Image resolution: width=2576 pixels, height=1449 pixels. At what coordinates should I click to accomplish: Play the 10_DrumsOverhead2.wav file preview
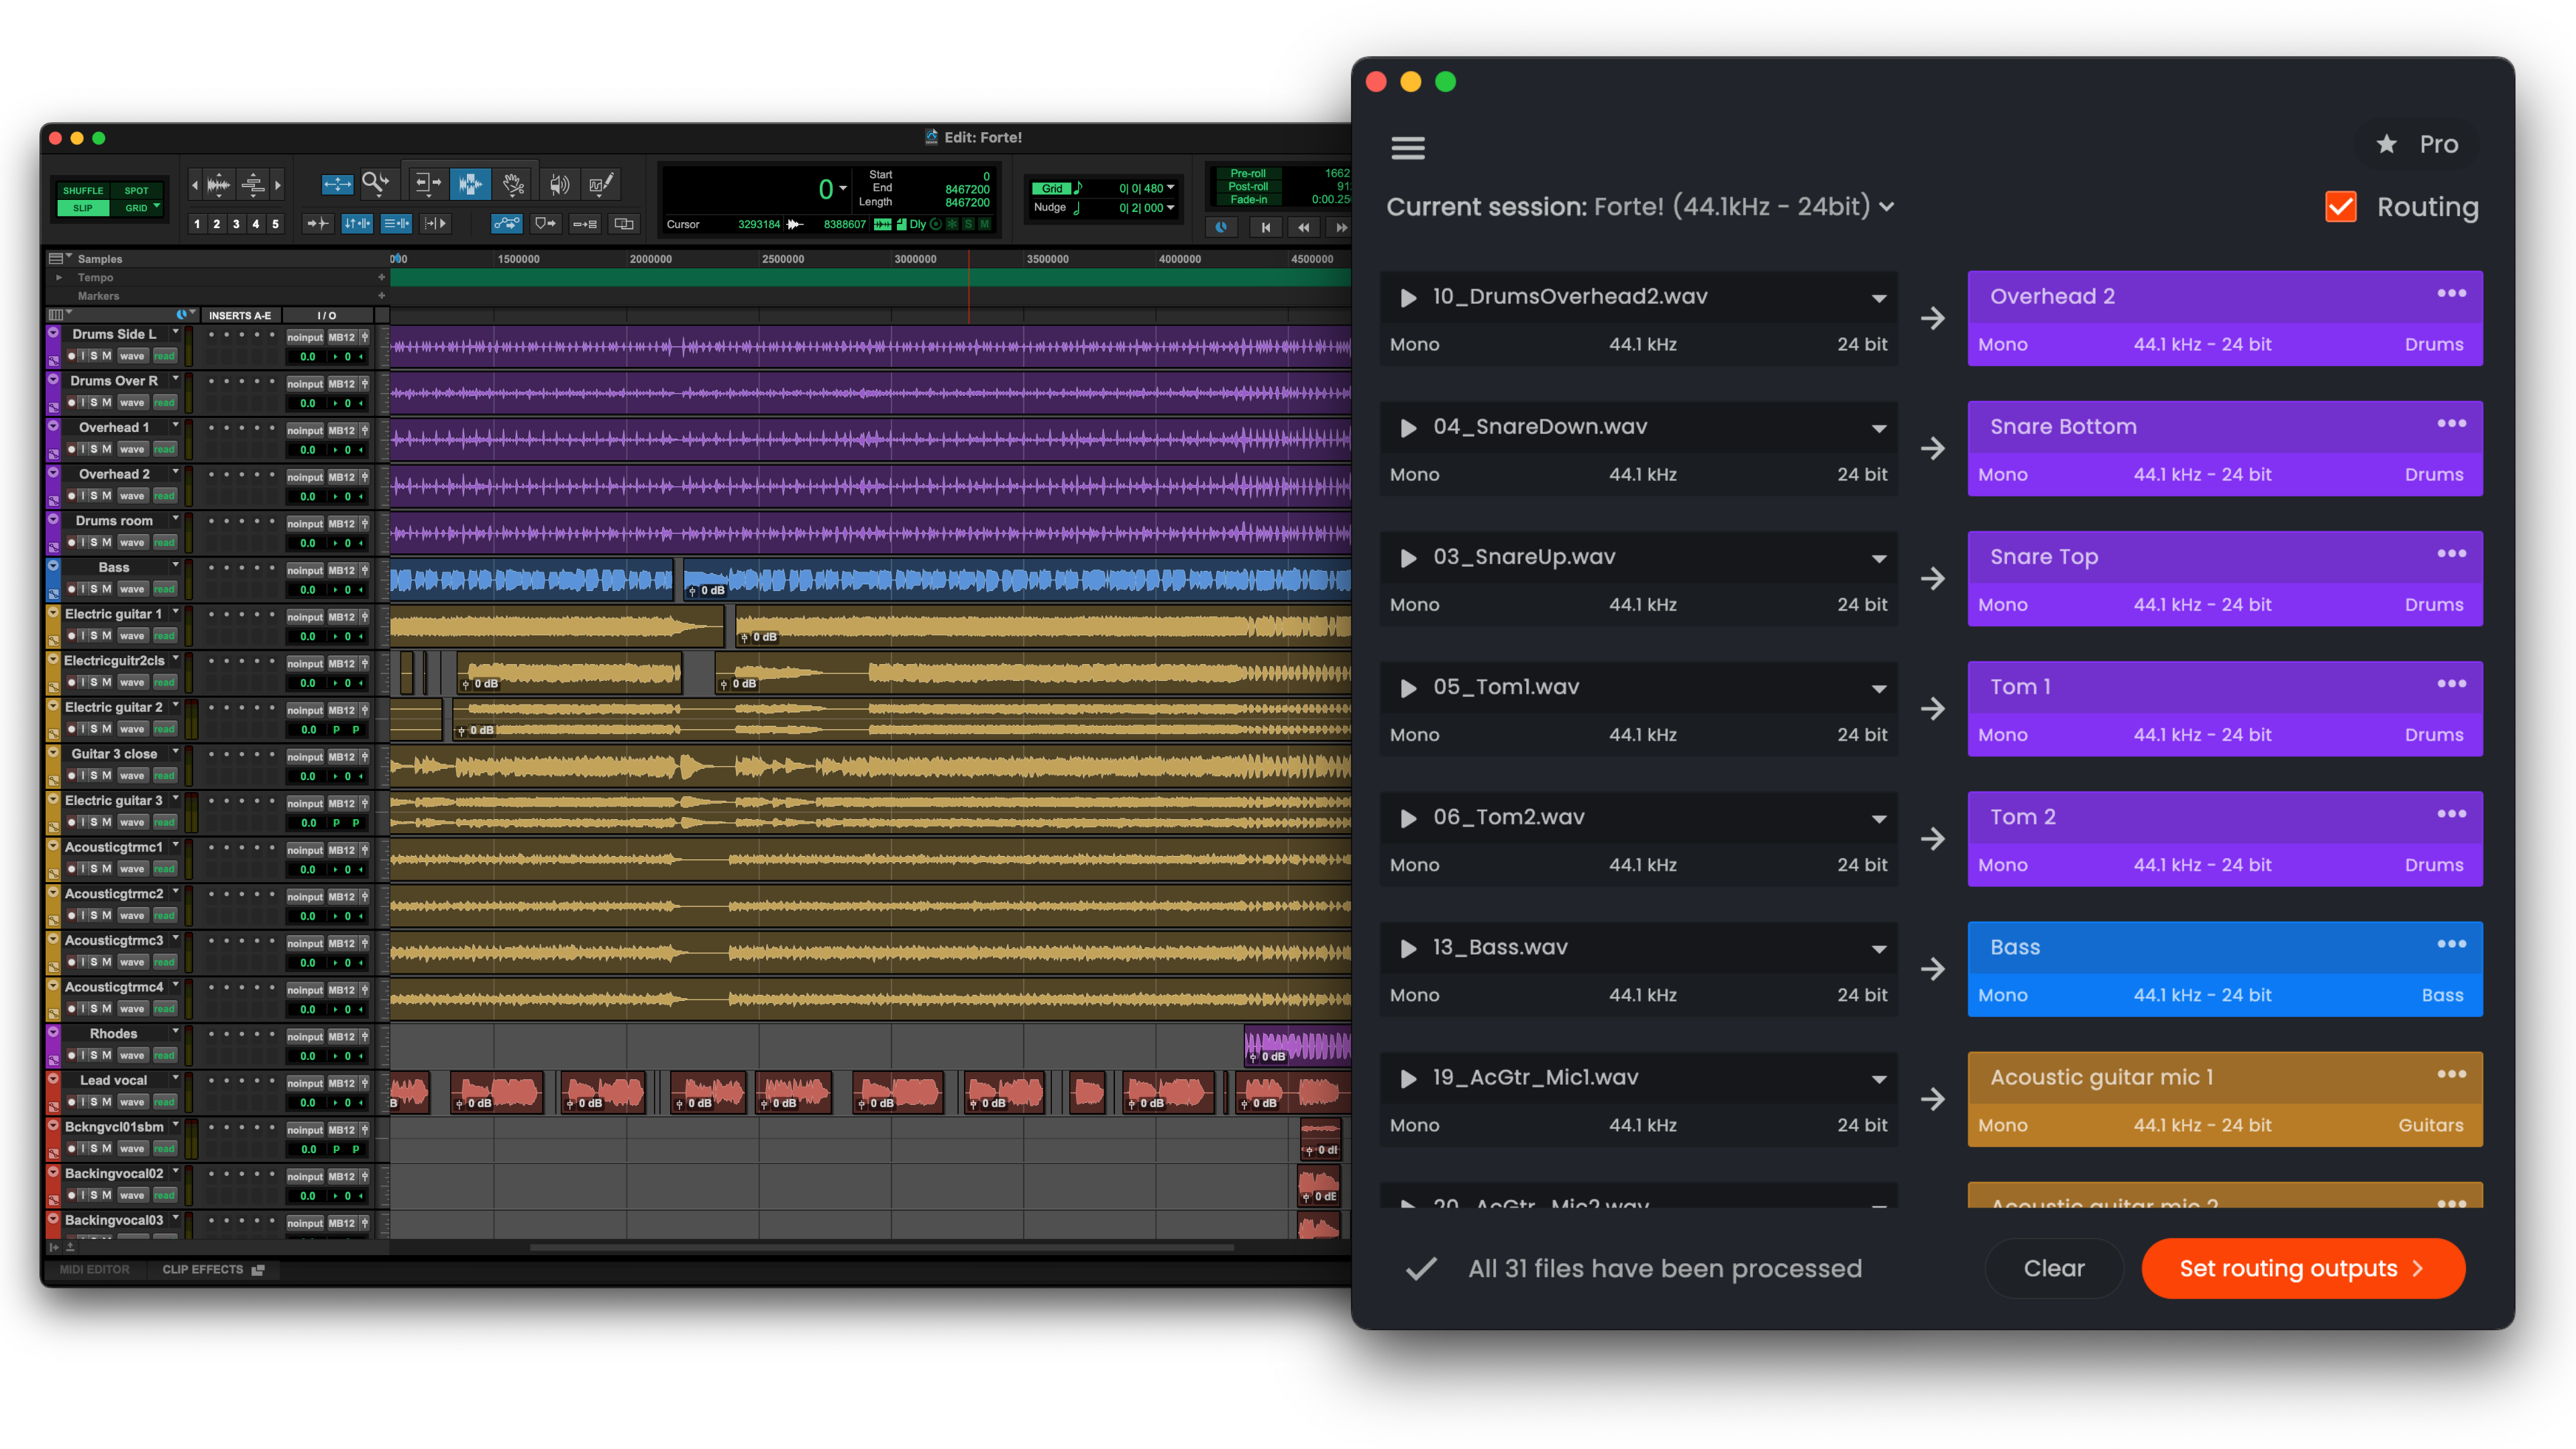tap(1408, 297)
